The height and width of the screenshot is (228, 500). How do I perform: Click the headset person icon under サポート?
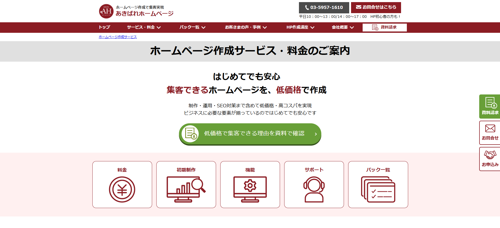314,189
